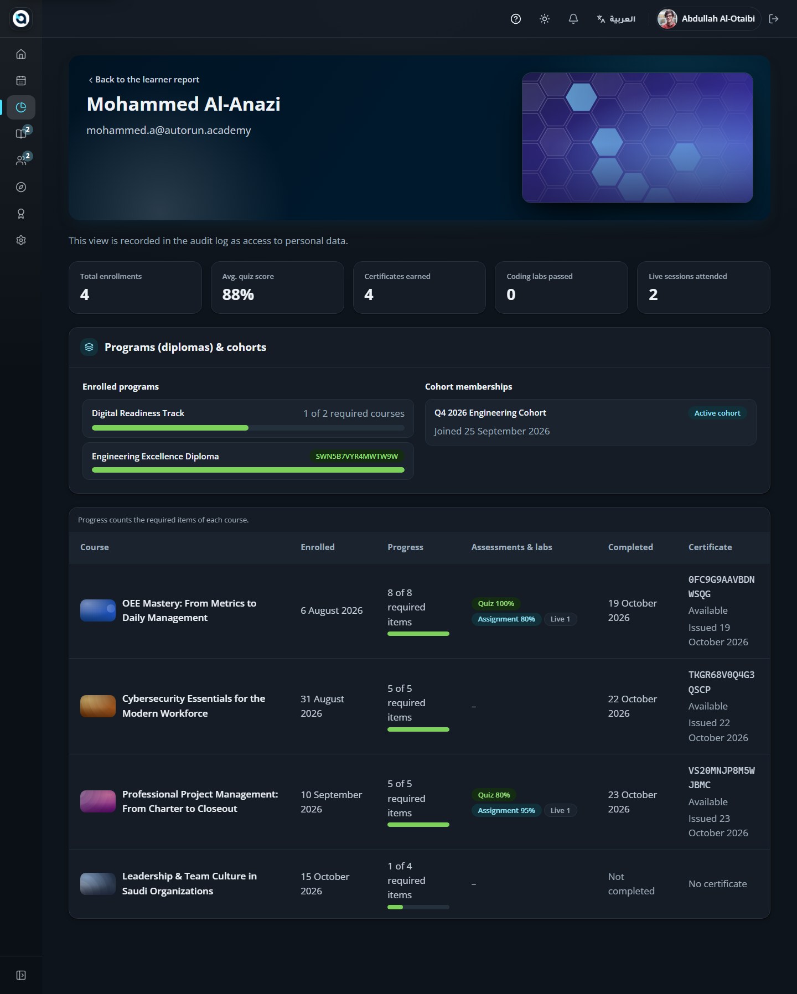Viewport: 797px width, 994px height.
Task: Click the Active cohort badge
Action: [717, 413]
